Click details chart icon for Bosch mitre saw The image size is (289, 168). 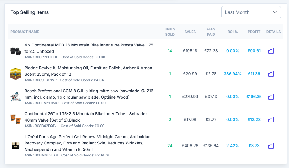(x=271, y=97)
